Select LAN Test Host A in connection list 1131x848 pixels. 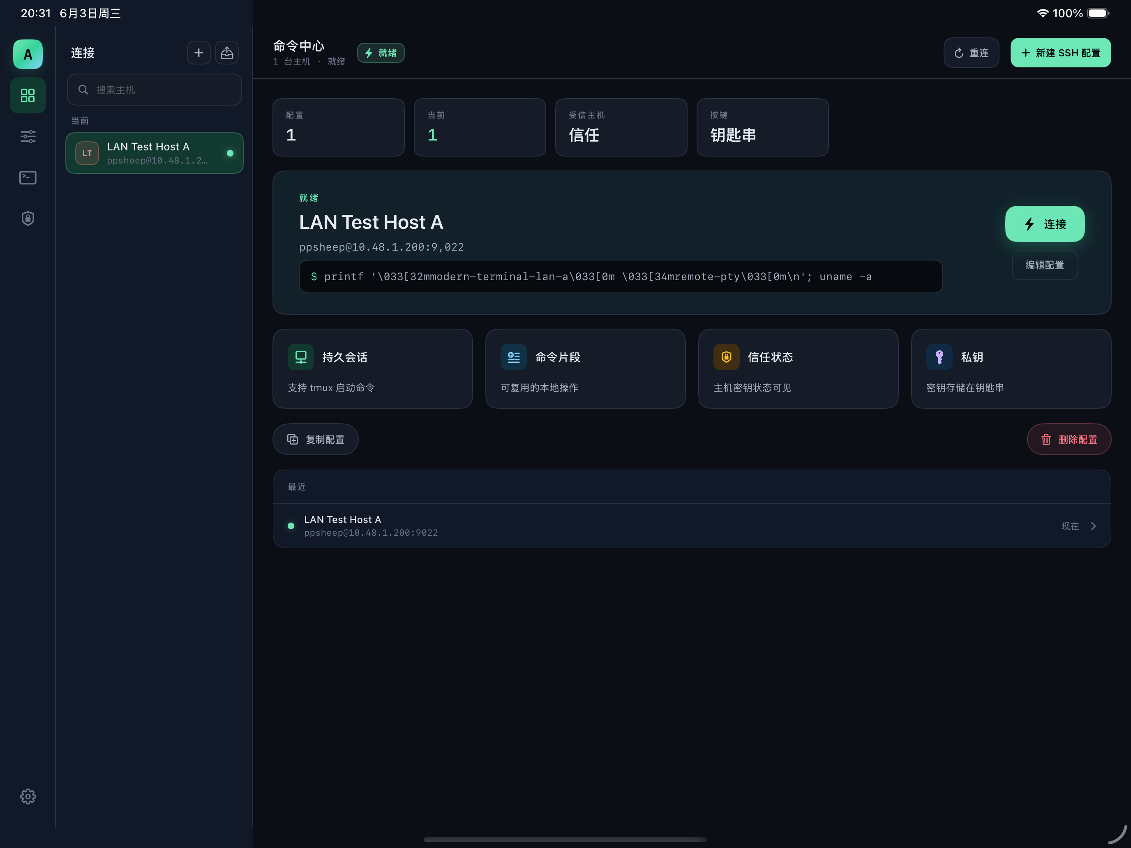(155, 153)
